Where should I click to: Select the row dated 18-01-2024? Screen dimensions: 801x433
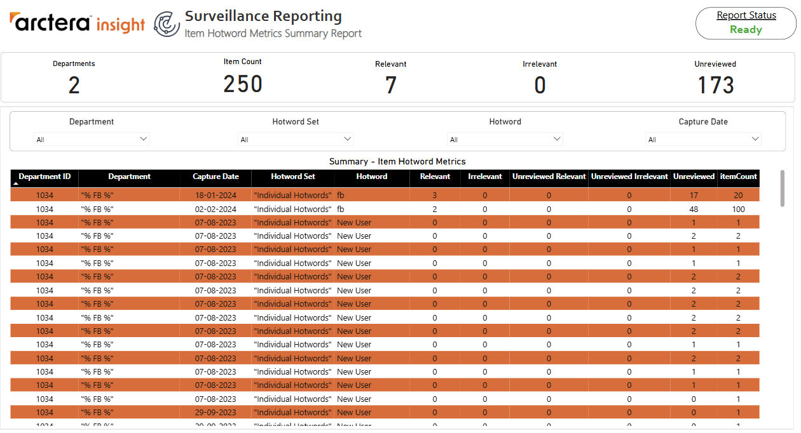[385, 195]
